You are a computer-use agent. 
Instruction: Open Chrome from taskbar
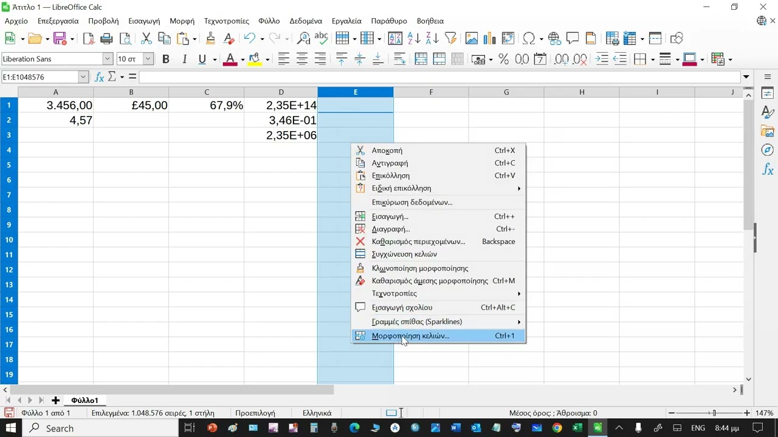[557, 428]
